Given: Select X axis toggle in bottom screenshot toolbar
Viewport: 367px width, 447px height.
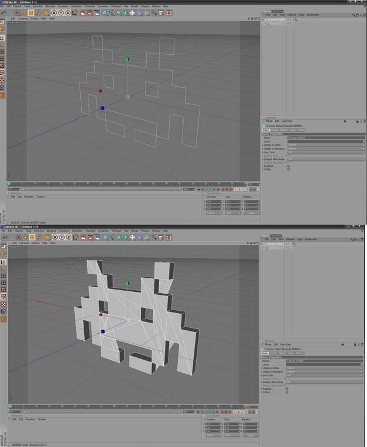Looking at the screenshot, I should [x=55, y=237].
